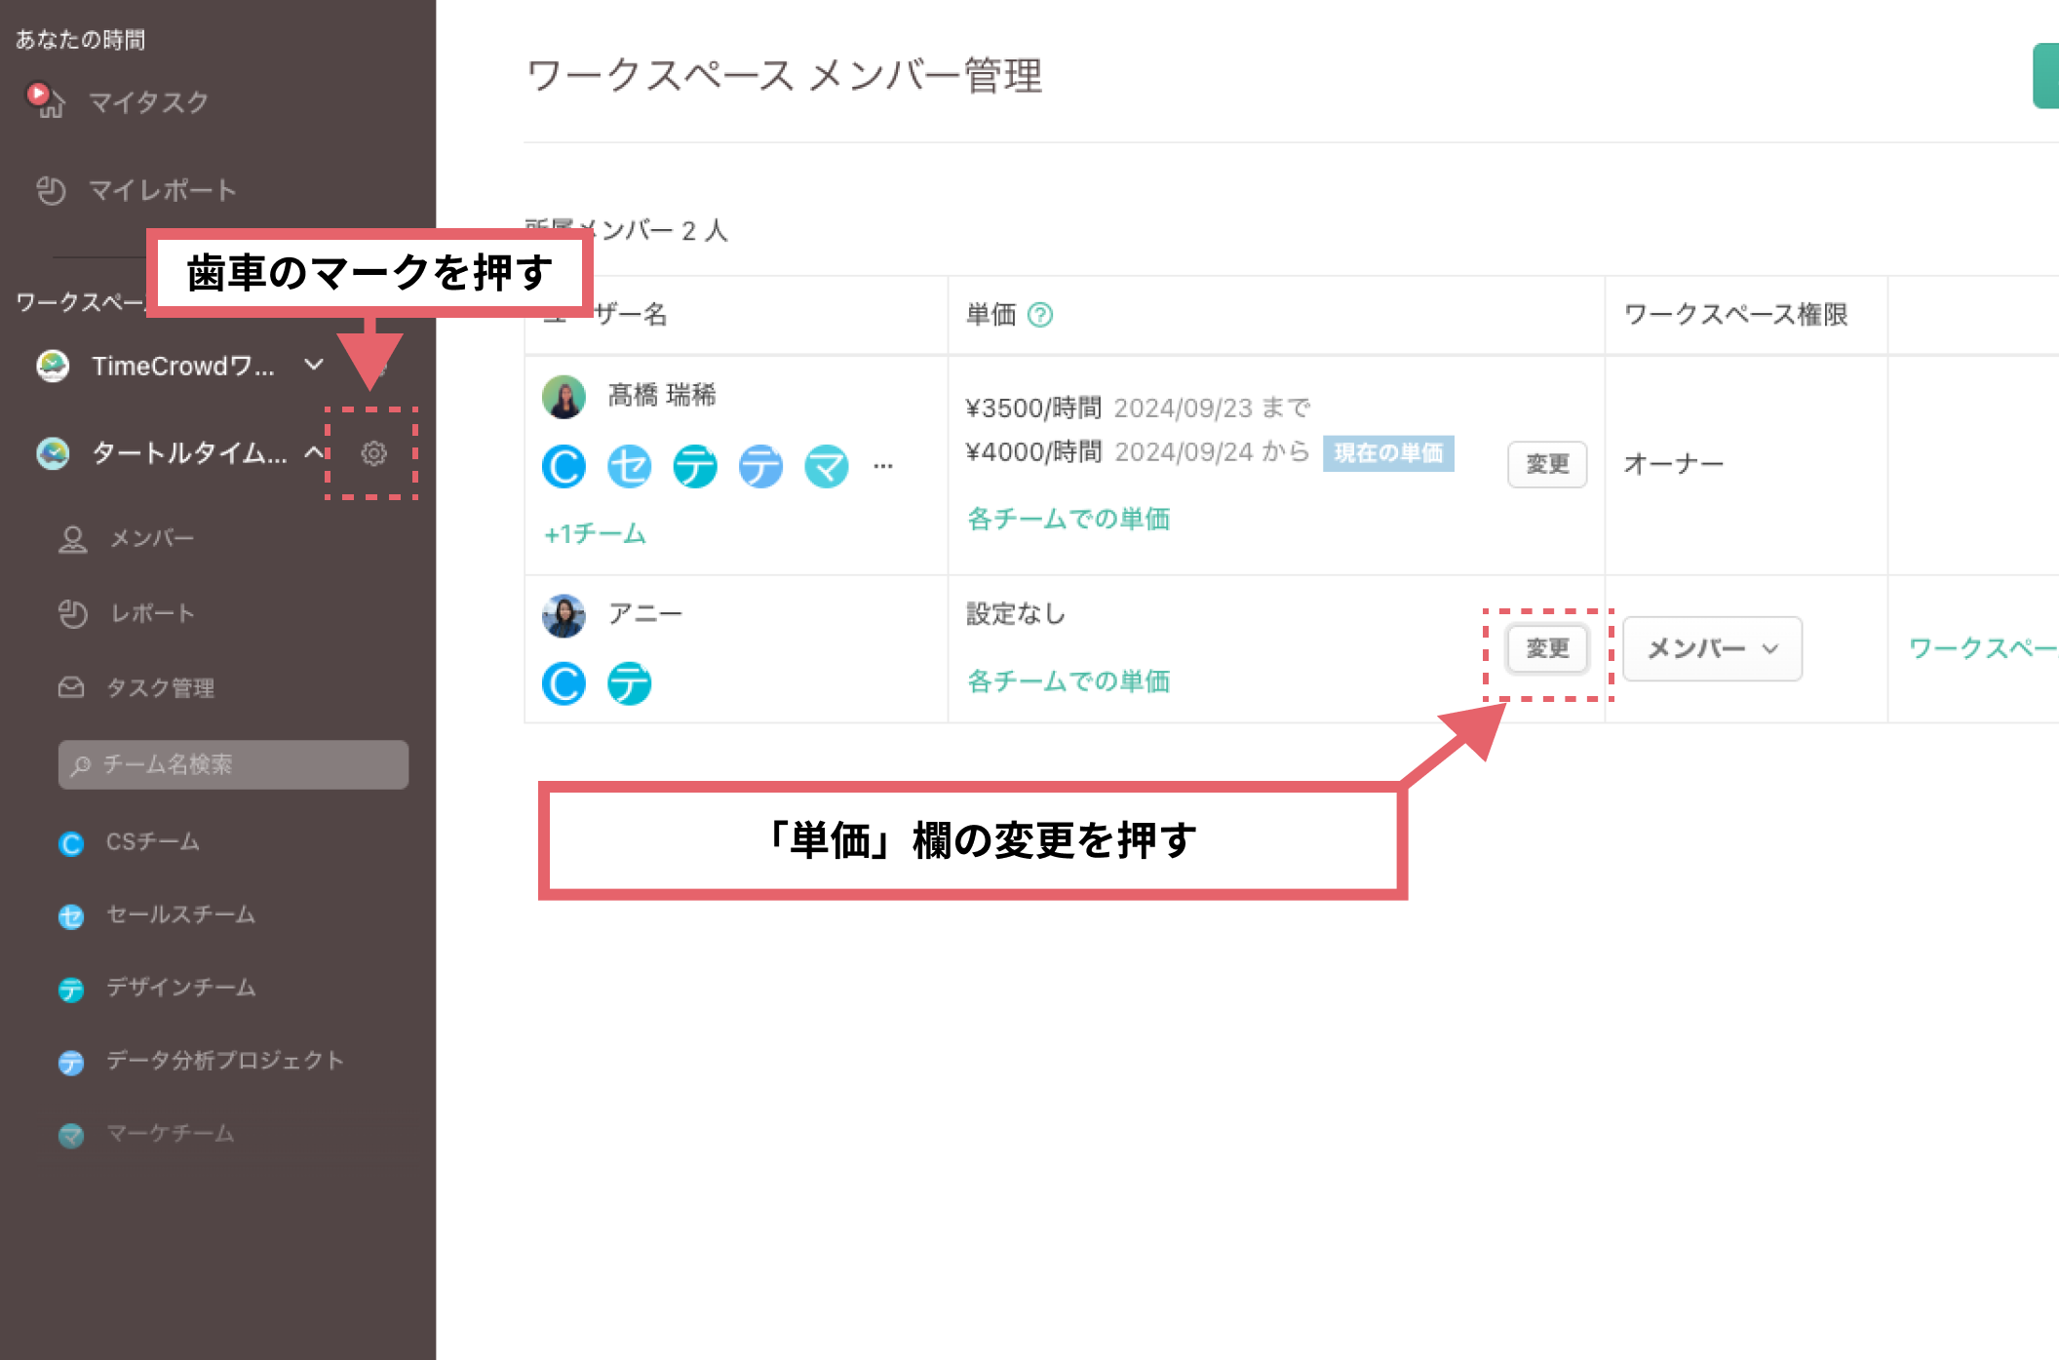Click the gear icon beside タートルタイム workspace
The height and width of the screenshot is (1360, 2059).
coord(373,453)
